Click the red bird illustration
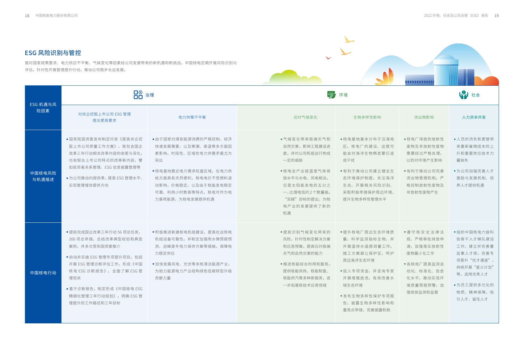 328,58
